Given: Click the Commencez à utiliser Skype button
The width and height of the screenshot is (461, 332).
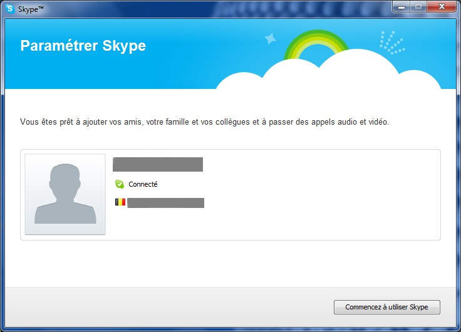Looking at the screenshot, I should tap(387, 307).
